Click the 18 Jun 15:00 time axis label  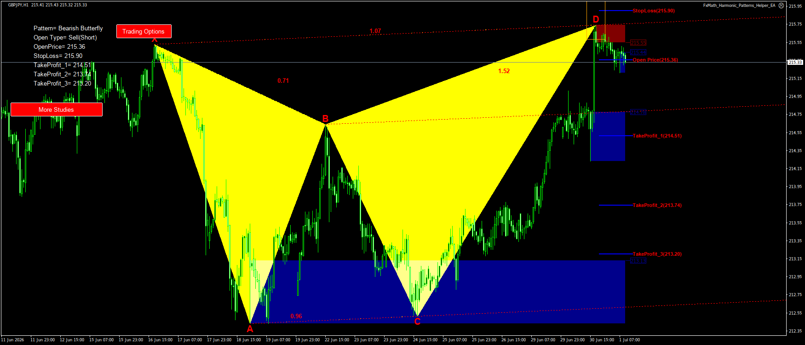249,340
